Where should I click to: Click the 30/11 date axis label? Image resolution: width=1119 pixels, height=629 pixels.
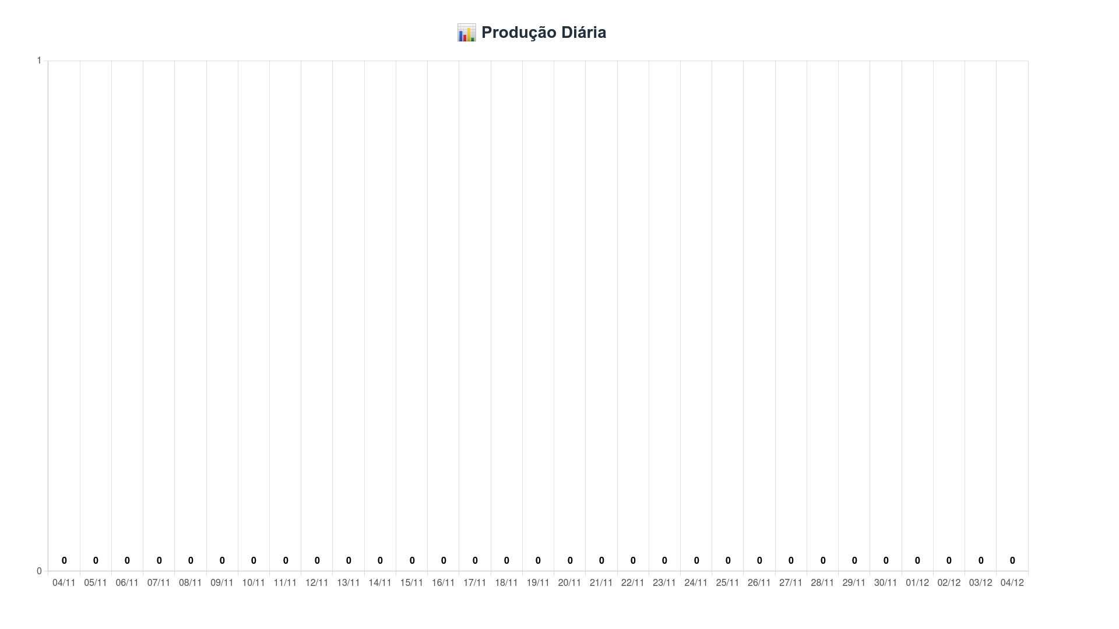click(885, 582)
